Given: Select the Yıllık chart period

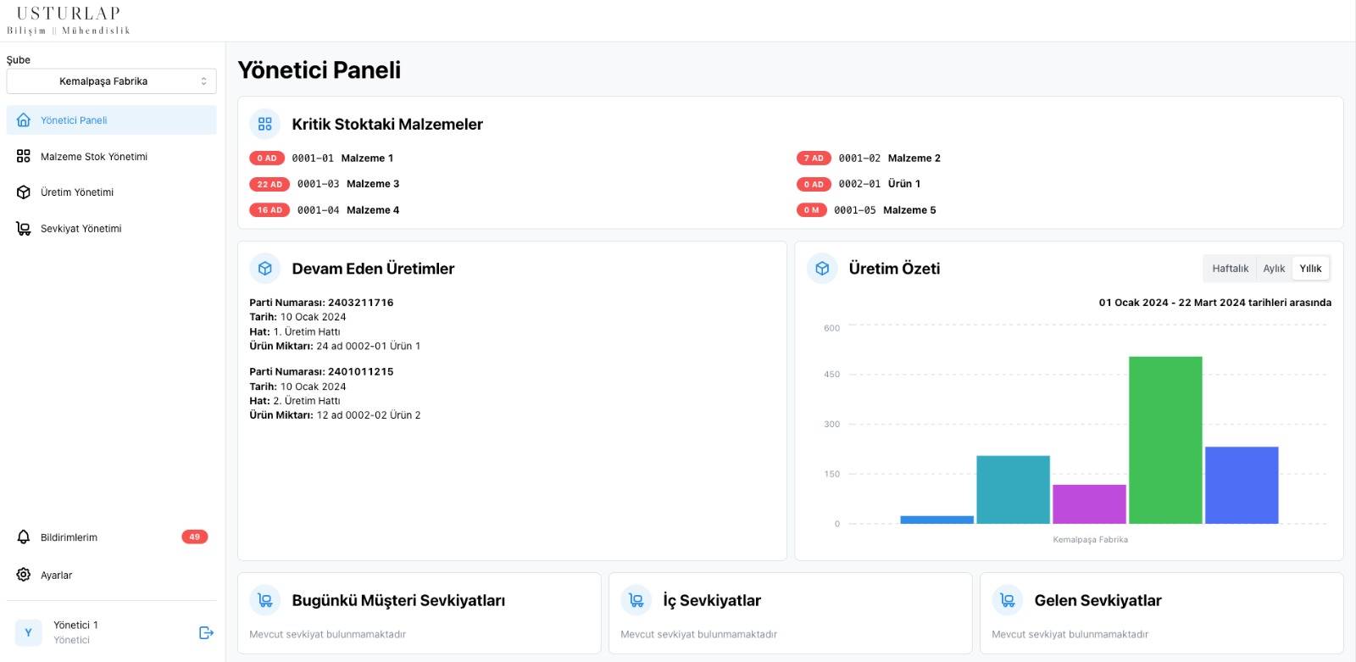Looking at the screenshot, I should coord(1310,269).
